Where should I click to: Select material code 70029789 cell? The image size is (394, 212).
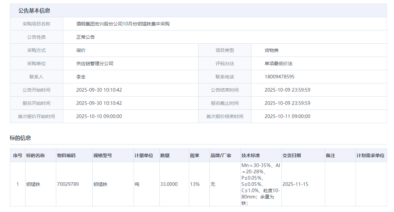(x=68, y=184)
